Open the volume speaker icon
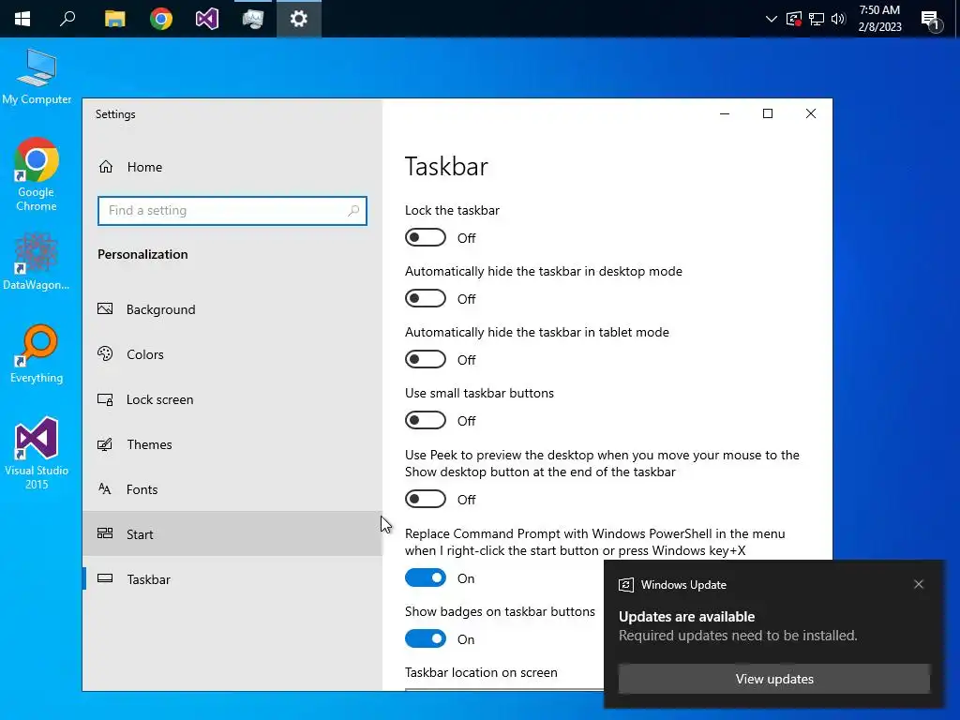This screenshot has height=720, width=960. coord(838,19)
